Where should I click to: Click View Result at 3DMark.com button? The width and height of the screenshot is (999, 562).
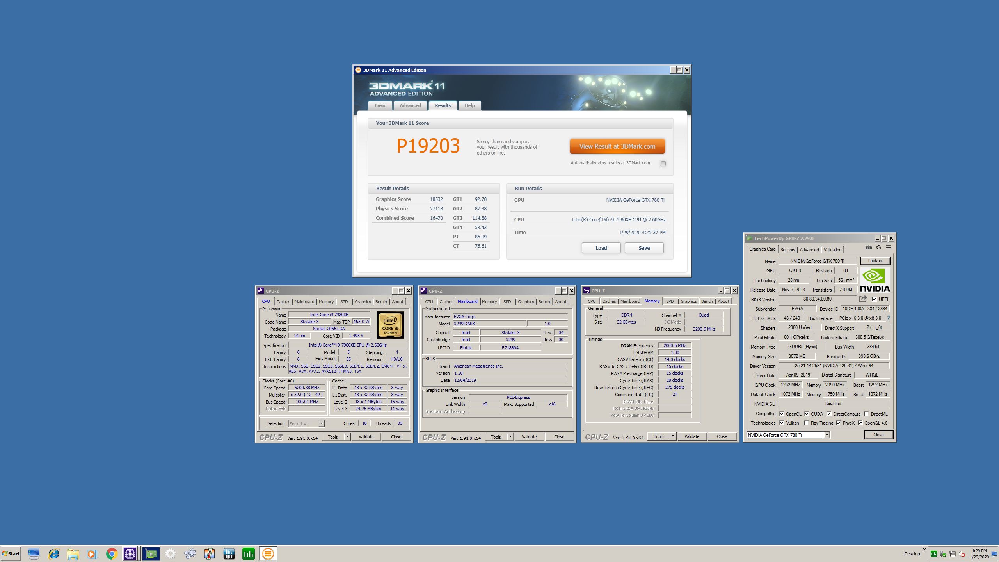tap(617, 146)
